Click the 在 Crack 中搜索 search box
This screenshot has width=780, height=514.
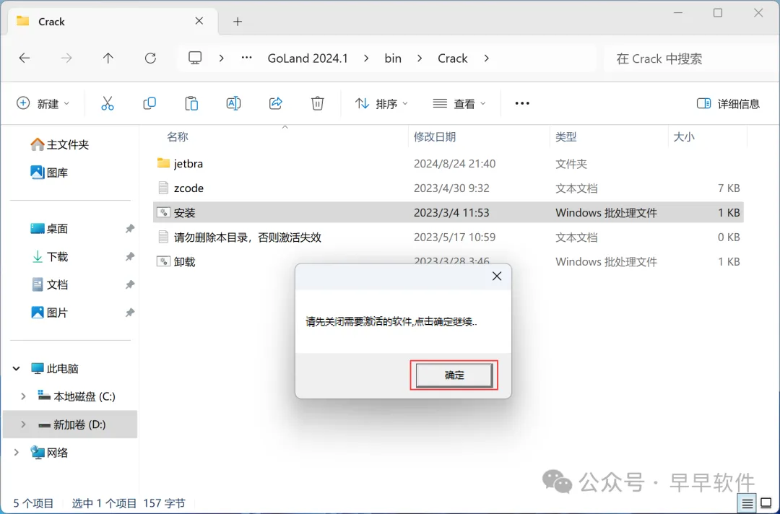(x=689, y=58)
